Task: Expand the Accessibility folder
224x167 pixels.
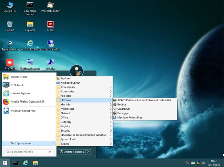Action: click(84, 87)
